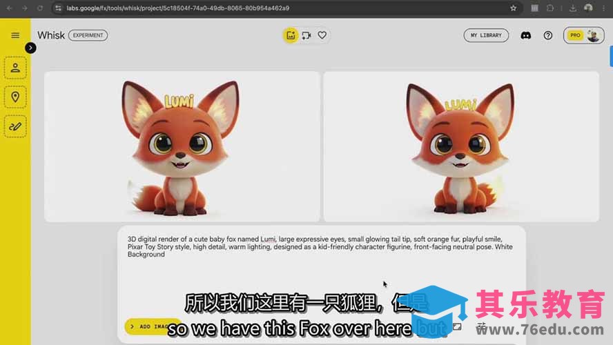Select the image generation mode icon
Image resolution: width=613 pixels, height=345 pixels.
291,35
